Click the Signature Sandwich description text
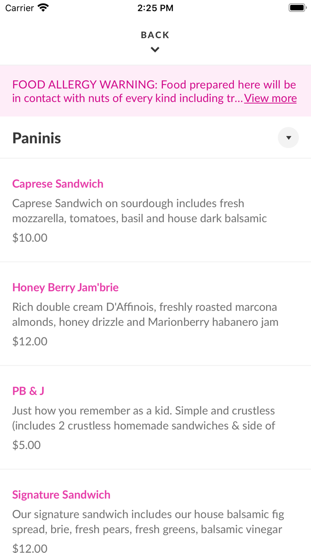This screenshot has width=311, height=553. (x=148, y=521)
